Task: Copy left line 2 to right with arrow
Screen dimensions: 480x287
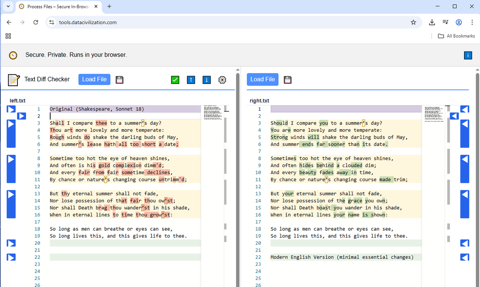Action: 22,116
